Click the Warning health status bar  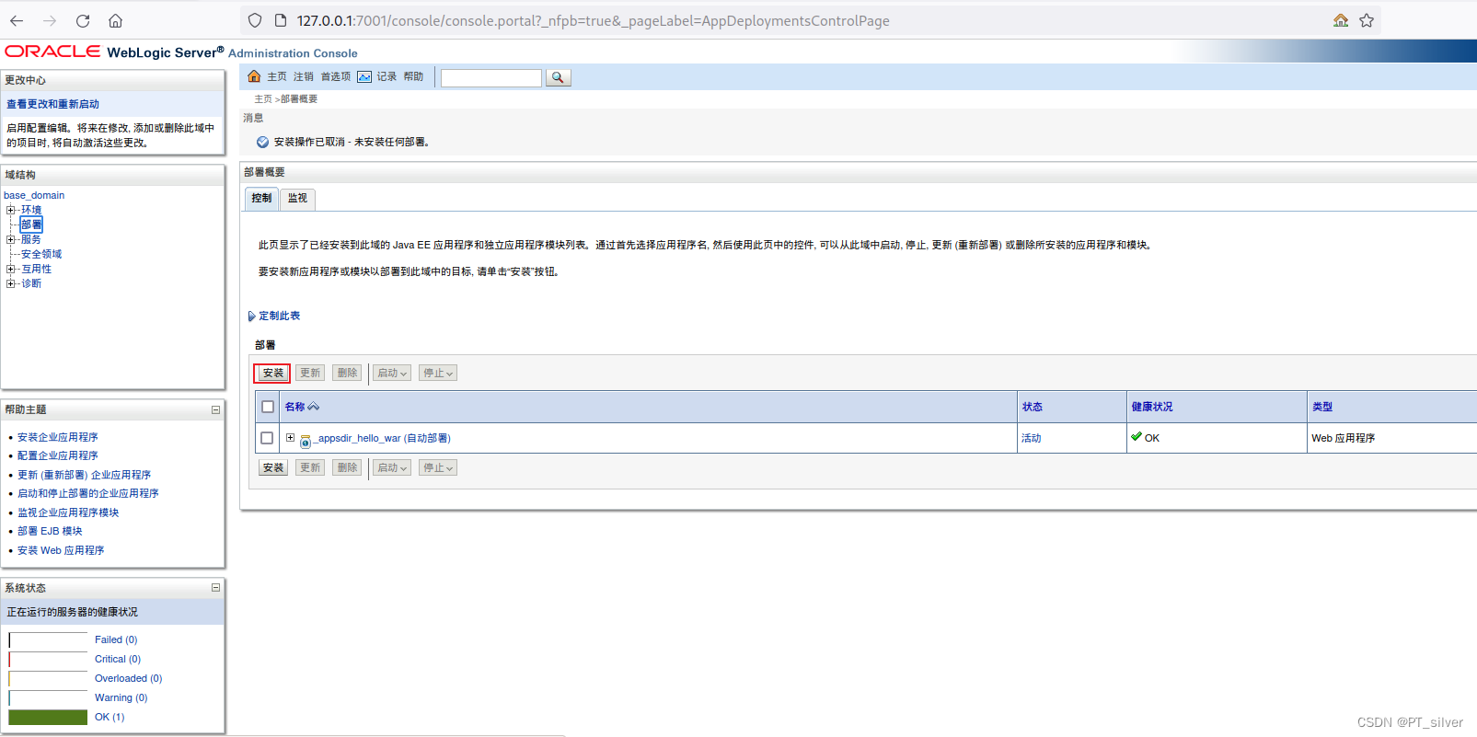(48, 697)
